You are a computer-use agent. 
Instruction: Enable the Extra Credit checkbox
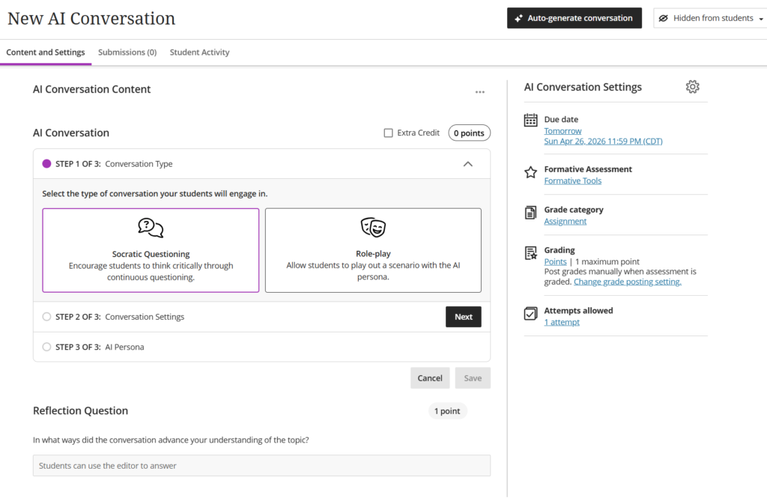pos(389,133)
